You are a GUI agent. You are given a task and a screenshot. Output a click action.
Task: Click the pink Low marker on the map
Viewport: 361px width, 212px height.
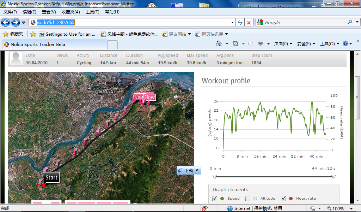[x=138, y=97]
